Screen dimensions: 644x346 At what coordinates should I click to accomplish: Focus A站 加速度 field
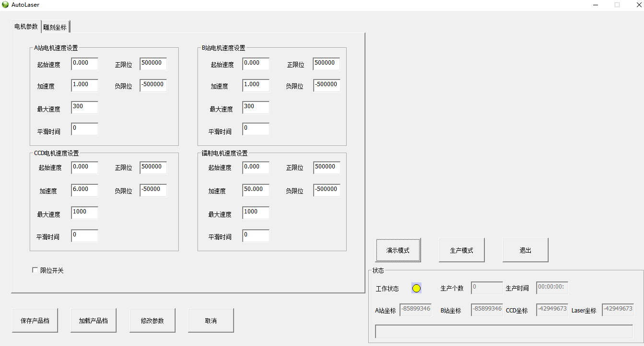[x=85, y=86]
